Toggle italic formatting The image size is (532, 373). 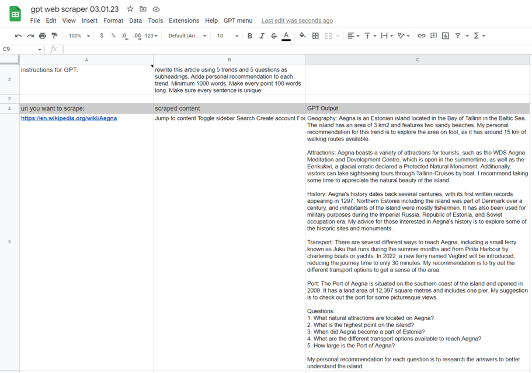262,36
